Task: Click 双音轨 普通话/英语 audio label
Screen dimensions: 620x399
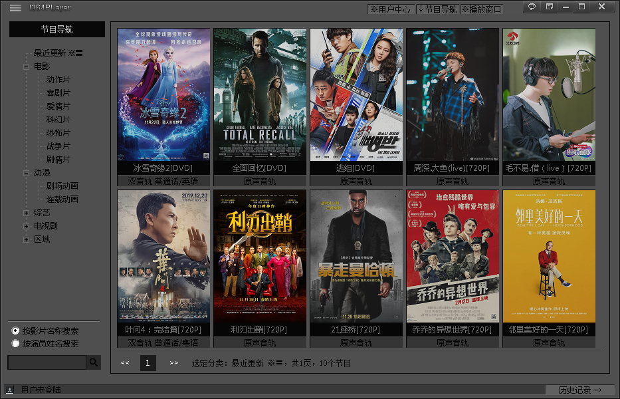Action: 163,182
